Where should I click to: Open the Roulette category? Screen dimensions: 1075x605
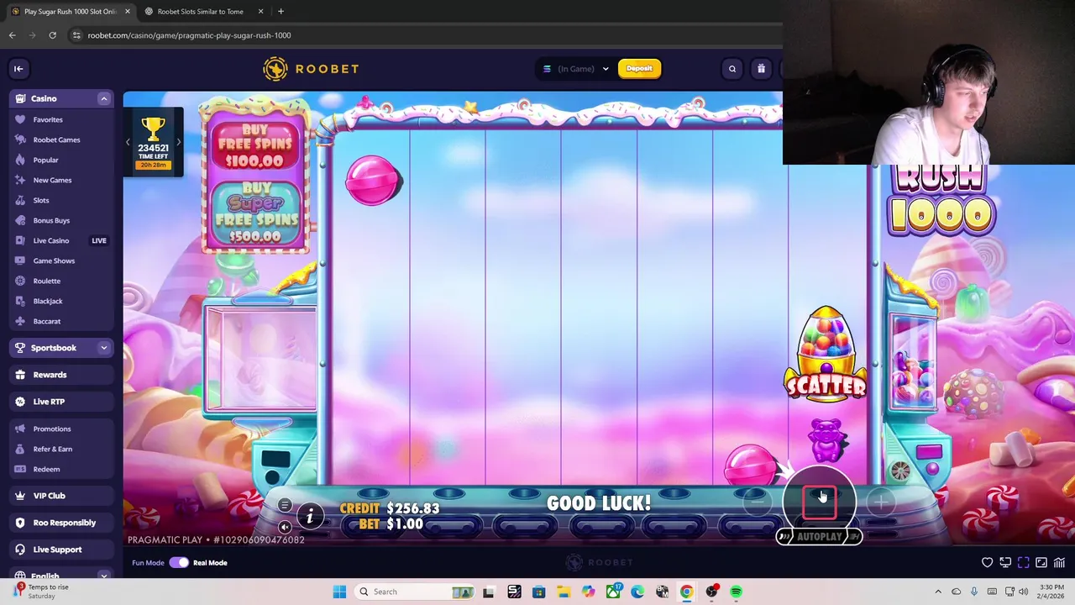47,281
